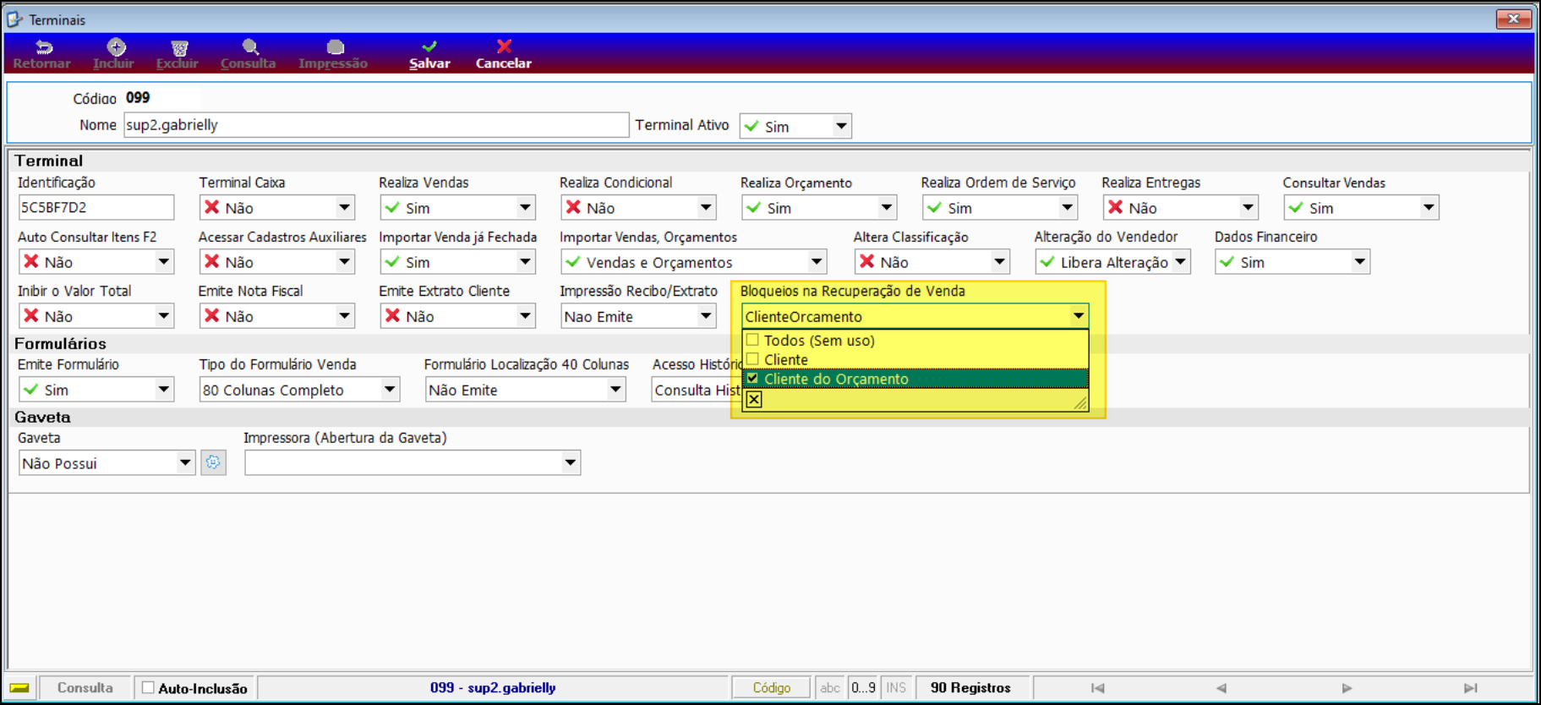Open the Realiza Orçamento dropdown
The image size is (1541, 705).
click(x=887, y=207)
